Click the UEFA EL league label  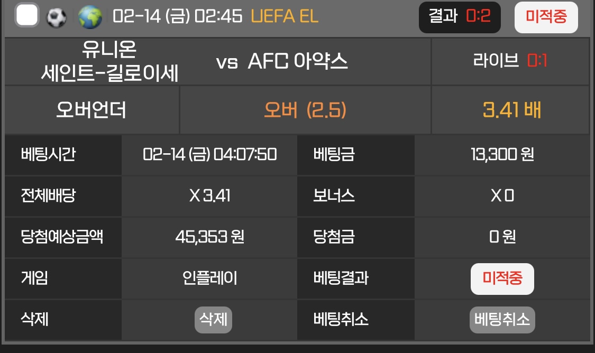(x=285, y=16)
